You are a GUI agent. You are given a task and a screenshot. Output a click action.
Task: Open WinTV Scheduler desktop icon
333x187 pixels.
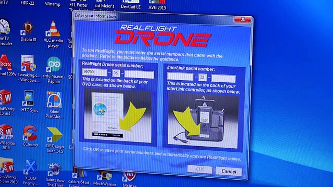pos(5,32)
